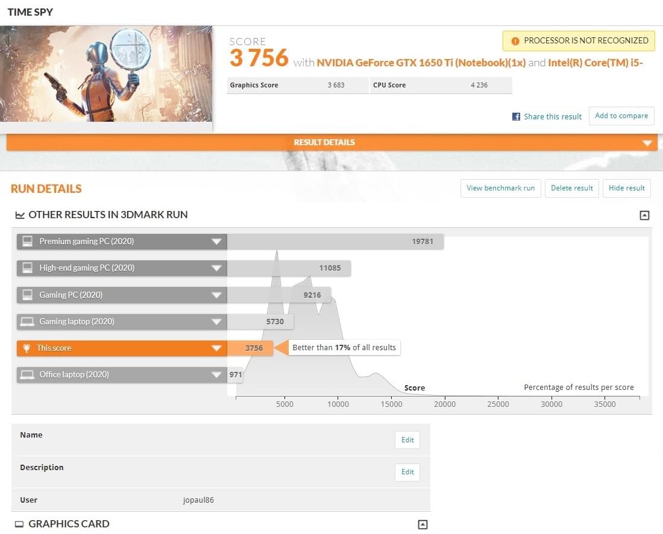663x534 pixels.
Task: Expand the Premium gaming PC (2020) dropdown
Action: 216,242
